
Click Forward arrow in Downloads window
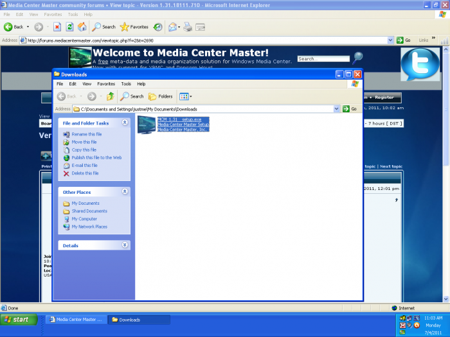[x=92, y=96]
